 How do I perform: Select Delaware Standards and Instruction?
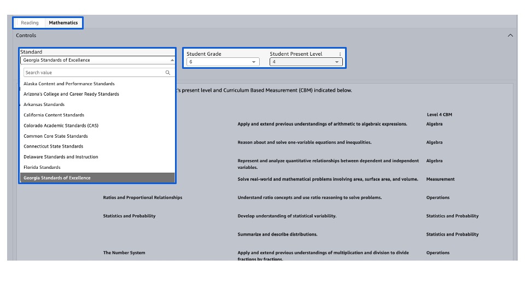(x=61, y=157)
